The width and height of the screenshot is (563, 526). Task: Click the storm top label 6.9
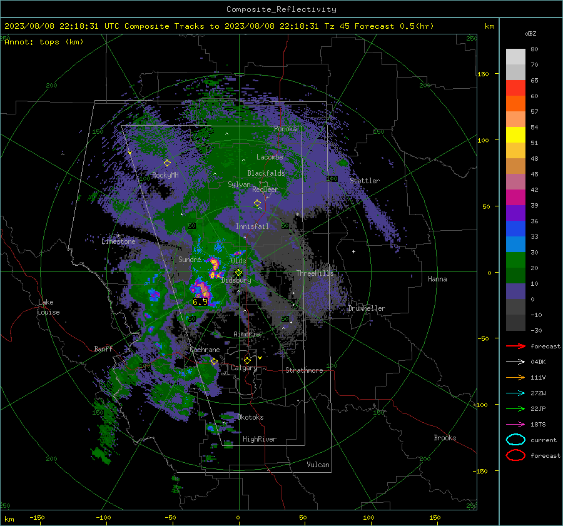coord(200,301)
